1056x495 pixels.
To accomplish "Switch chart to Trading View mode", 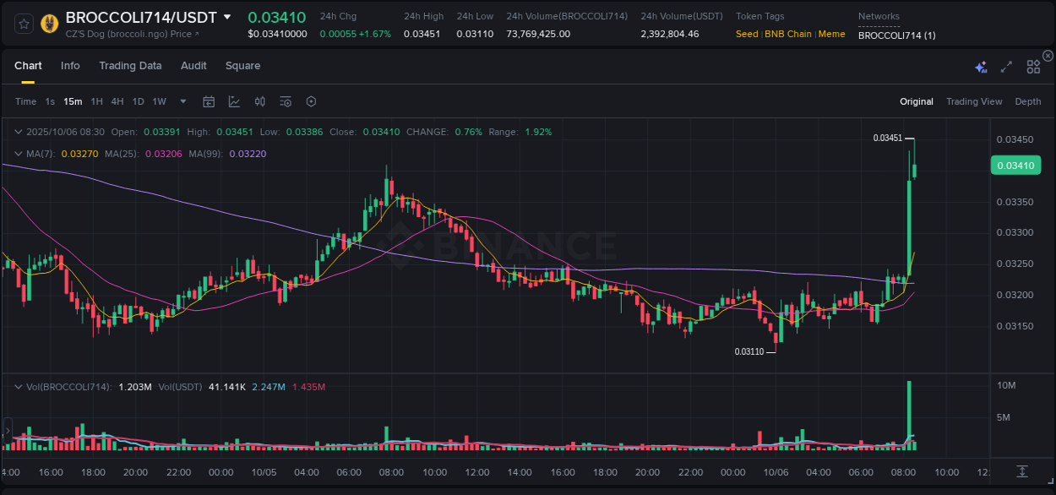I will (x=973, y=101).
